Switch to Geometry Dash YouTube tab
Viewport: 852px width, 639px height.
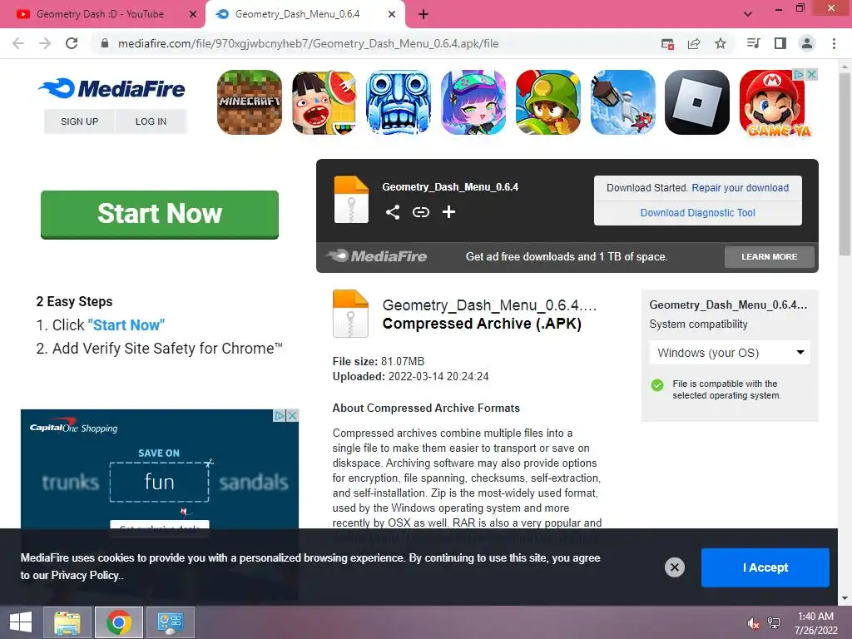[x=101, y=14]
